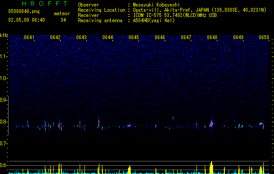Image resolution: width=274 pixels, height=174 pixels.
Task: Click the 0647 time marker
Action: point(186,37)
